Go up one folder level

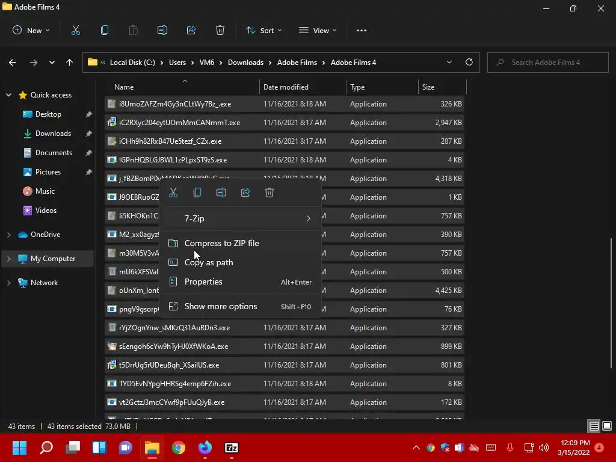click(x=70, y=63)
